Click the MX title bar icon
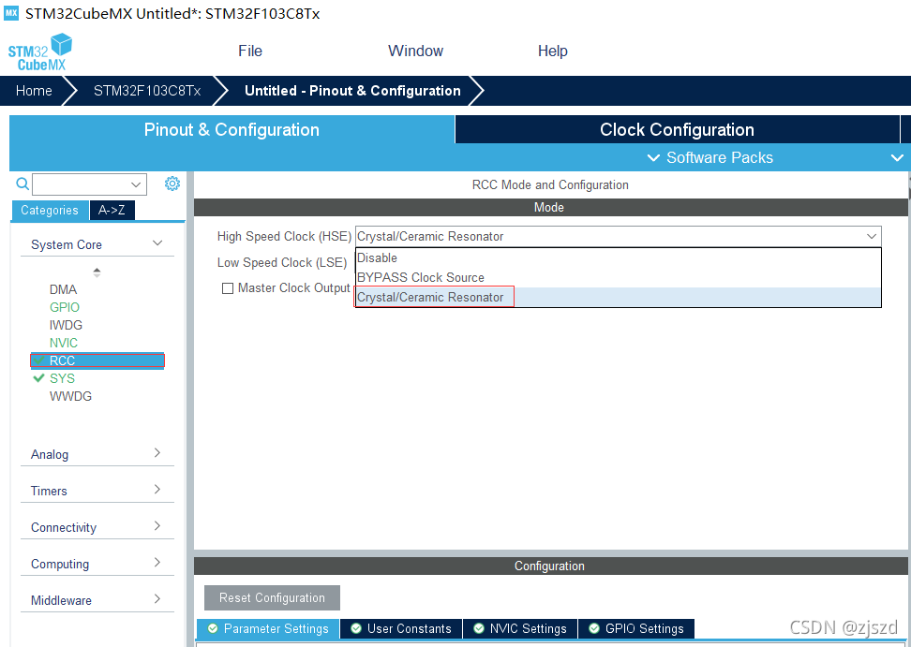This screenshot has height=647, width=911. pyautogui.click(x=11, y=13)
